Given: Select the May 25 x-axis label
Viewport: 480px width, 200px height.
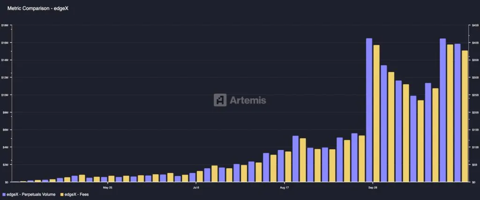Looking at the screenshot, I should [107, 187].
